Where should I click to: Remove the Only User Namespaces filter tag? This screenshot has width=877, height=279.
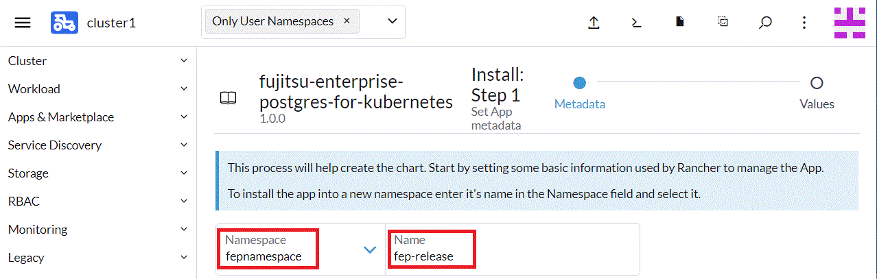(347, 21)
